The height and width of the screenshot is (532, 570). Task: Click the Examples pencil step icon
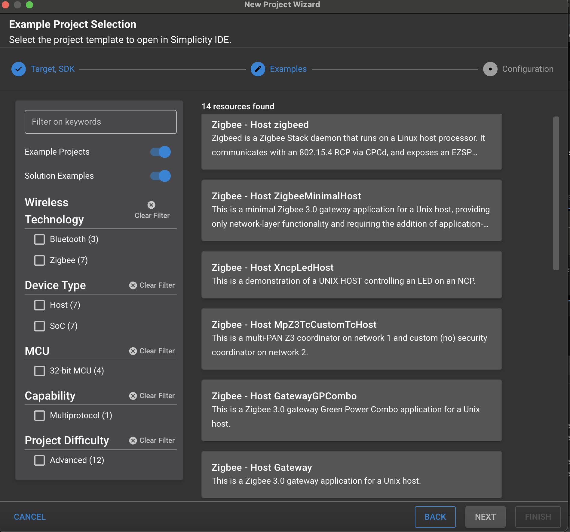pyautogui.click(x=258, y=69)
